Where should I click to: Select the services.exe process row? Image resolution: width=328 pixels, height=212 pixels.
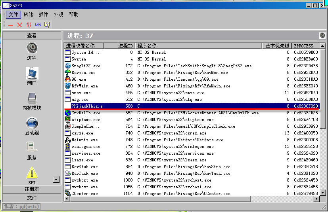coord(192,153)
